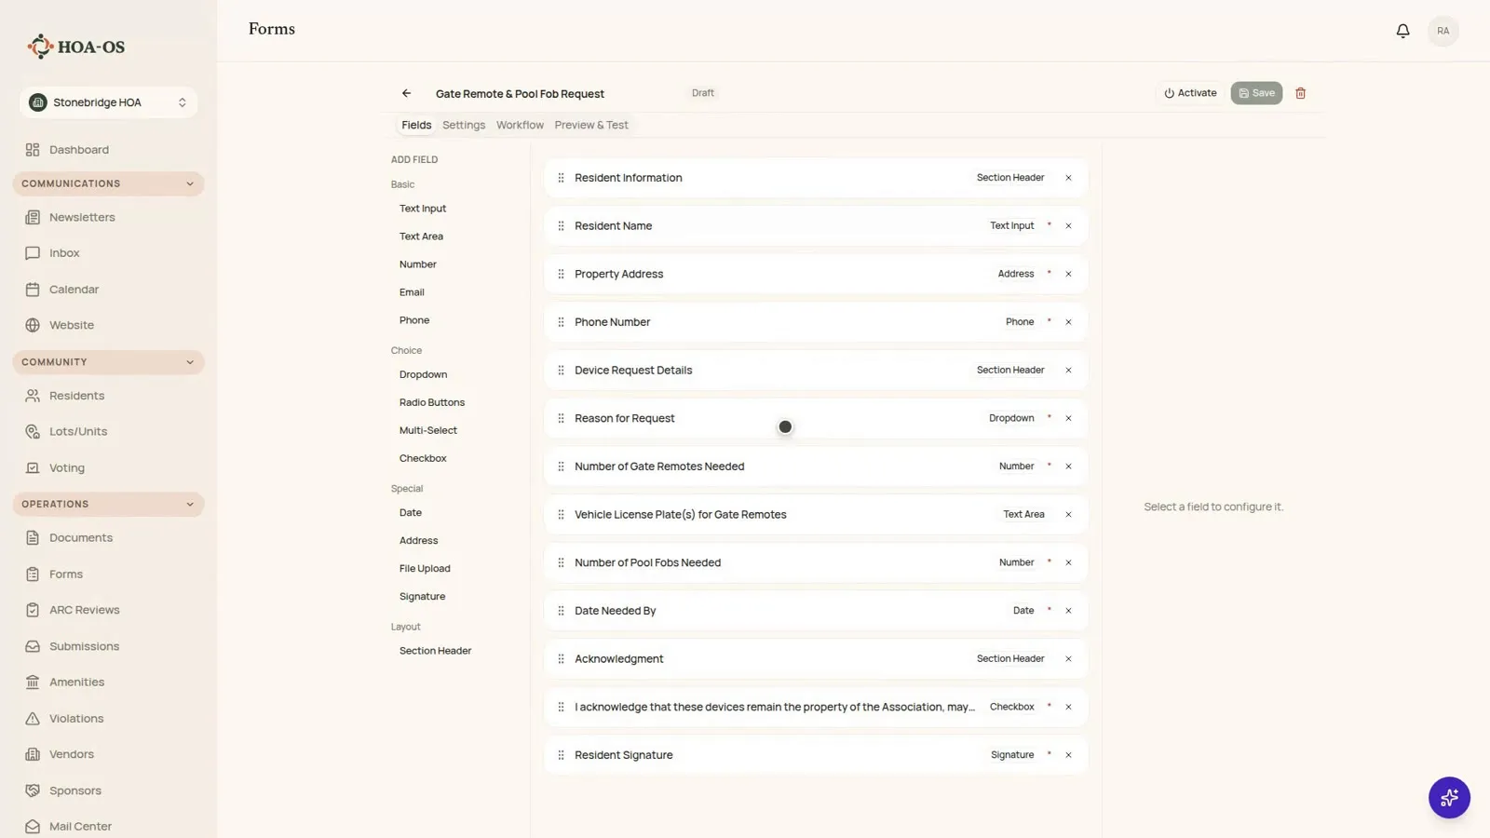Open the RA user avatar menu
The height and width of the screenshot is (838, 1490).
click(x=1443, y=31)
